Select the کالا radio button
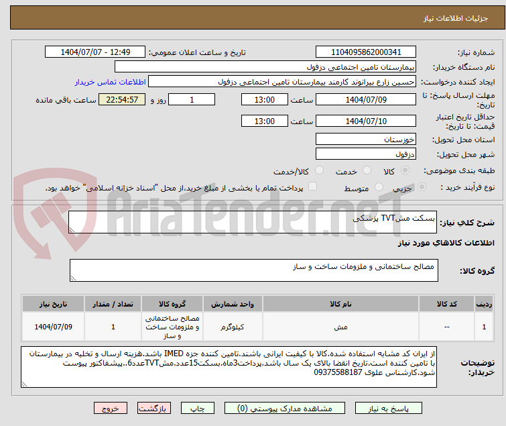This screenshot has height=426, width=506. [405, 170]
